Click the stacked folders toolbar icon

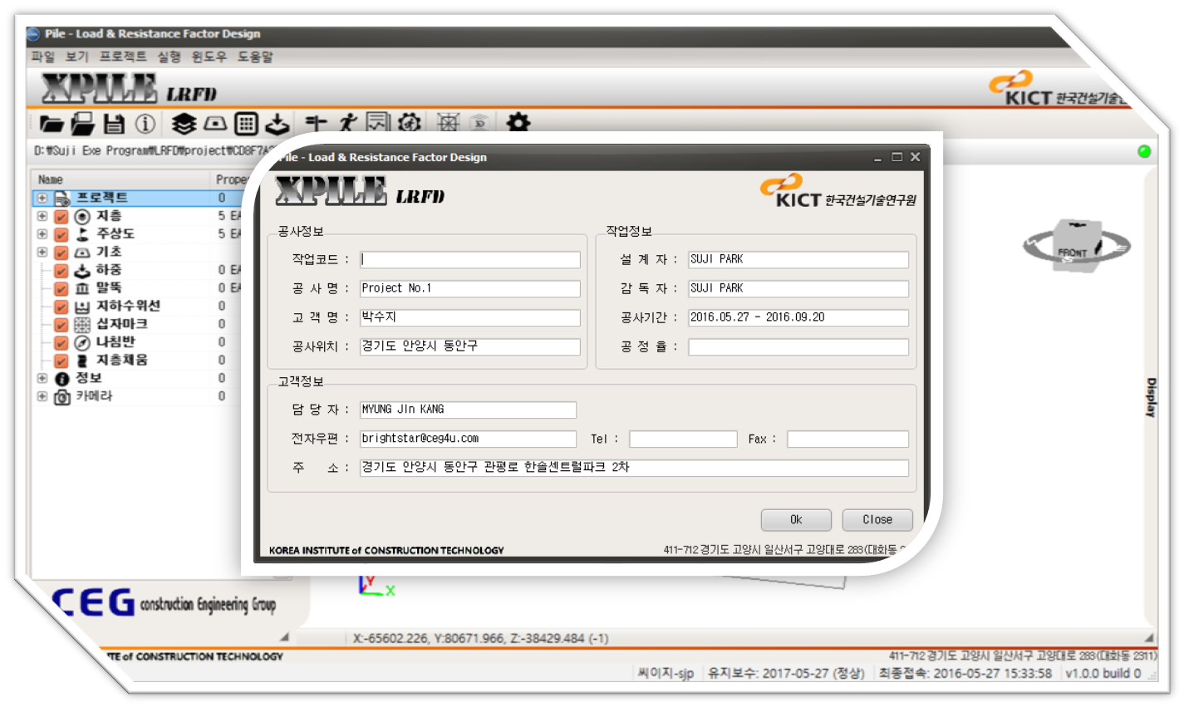(x=82, y=124)
